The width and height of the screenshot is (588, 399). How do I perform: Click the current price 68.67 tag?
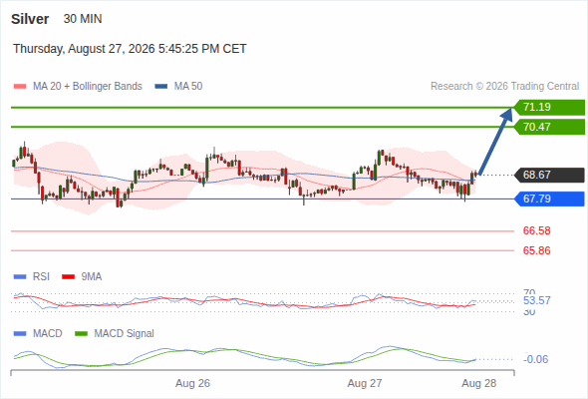549,175
